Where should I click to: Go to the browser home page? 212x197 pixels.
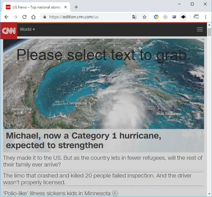coord(33,17)
